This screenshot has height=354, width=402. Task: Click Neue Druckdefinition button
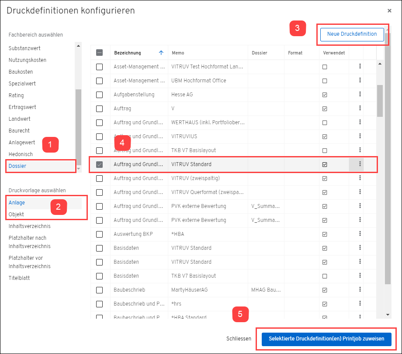352,34
